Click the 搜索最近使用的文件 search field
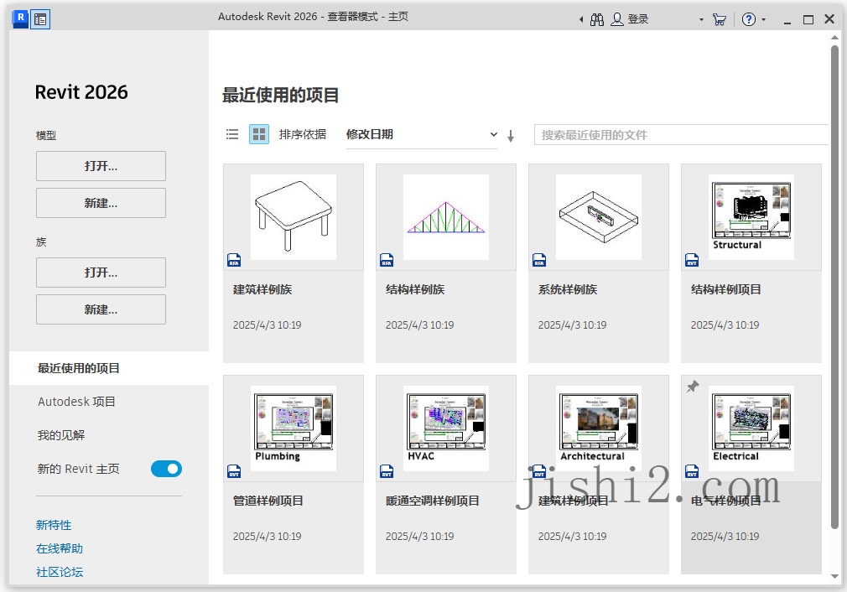Screen dimensions: 847x592 coord(681,134)
